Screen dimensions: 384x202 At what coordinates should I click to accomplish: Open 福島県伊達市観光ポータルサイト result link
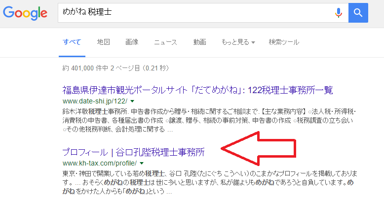[197, 90]
